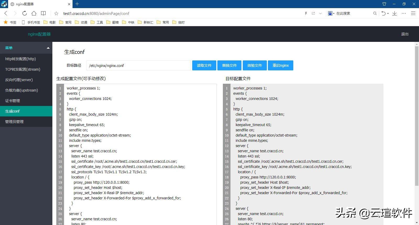The image size is (419, 225).
Task: Click 'gzip on;' line in generated config
Action: click(75, 120)
